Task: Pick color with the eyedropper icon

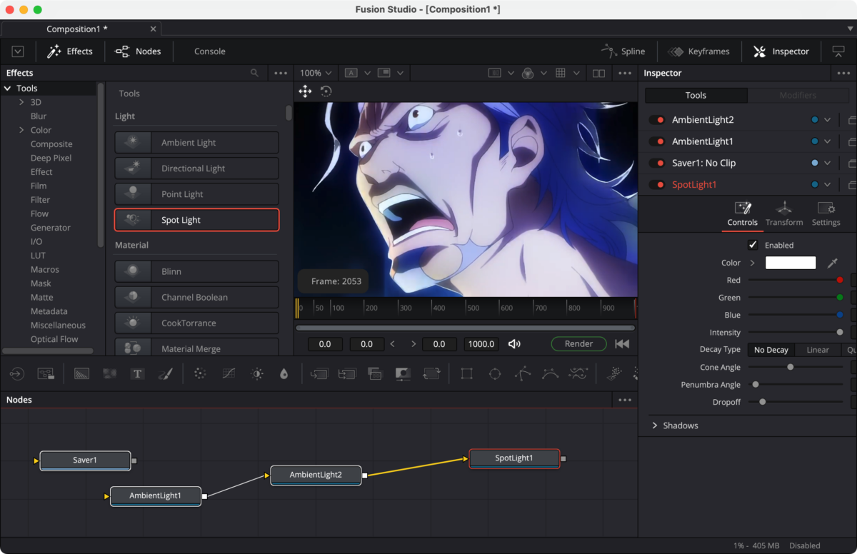Action: point(832,263)
